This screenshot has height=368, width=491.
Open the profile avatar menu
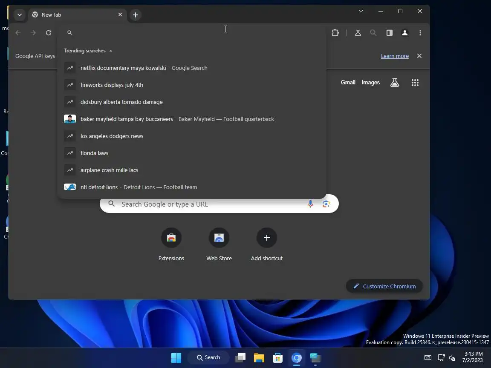405,32
